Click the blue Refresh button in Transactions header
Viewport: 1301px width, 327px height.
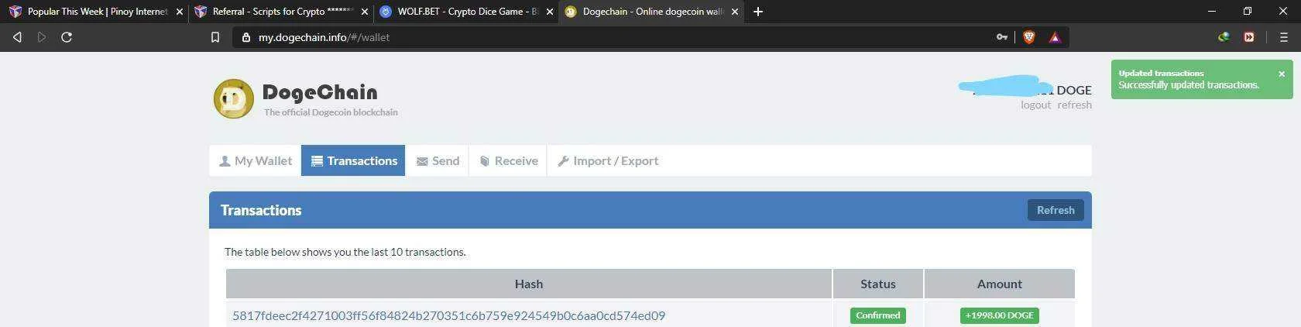tap(1056, 210)
